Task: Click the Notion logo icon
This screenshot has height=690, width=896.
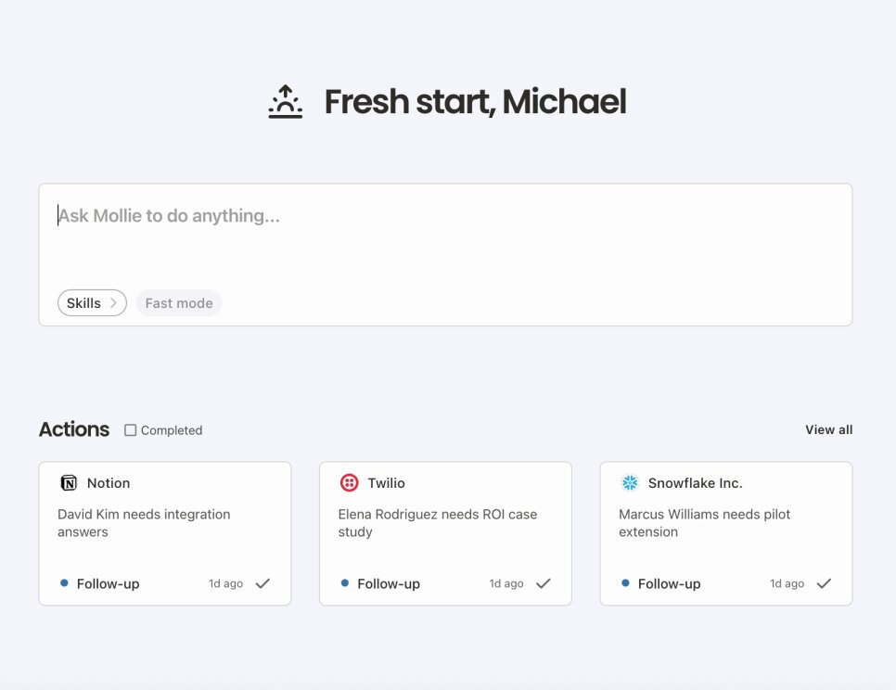Action: pos(69,482)
